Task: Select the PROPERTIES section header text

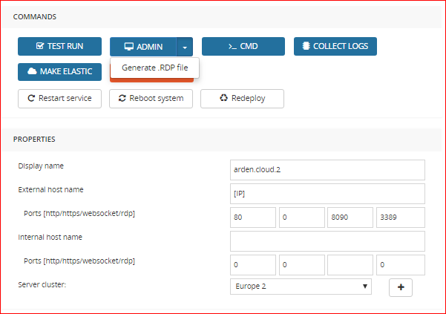Action: 34,139
